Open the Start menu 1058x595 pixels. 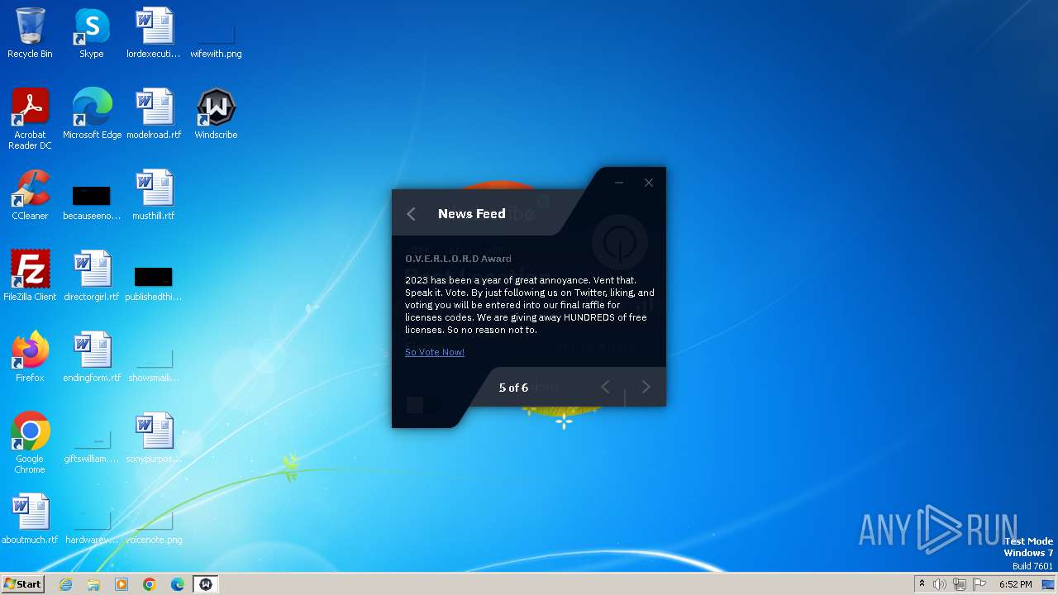[x=22, y=584]
